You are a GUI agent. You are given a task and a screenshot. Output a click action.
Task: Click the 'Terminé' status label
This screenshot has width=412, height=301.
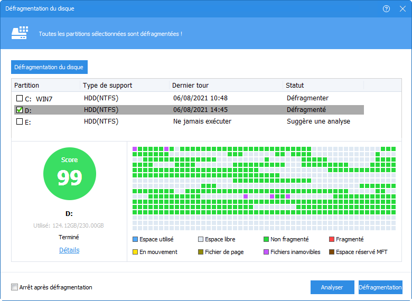pyautogui.click(x=69, y=237)
